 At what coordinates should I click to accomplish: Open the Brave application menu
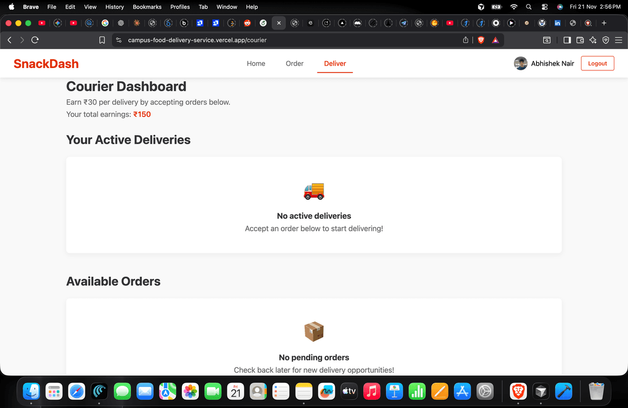point(31,7)
